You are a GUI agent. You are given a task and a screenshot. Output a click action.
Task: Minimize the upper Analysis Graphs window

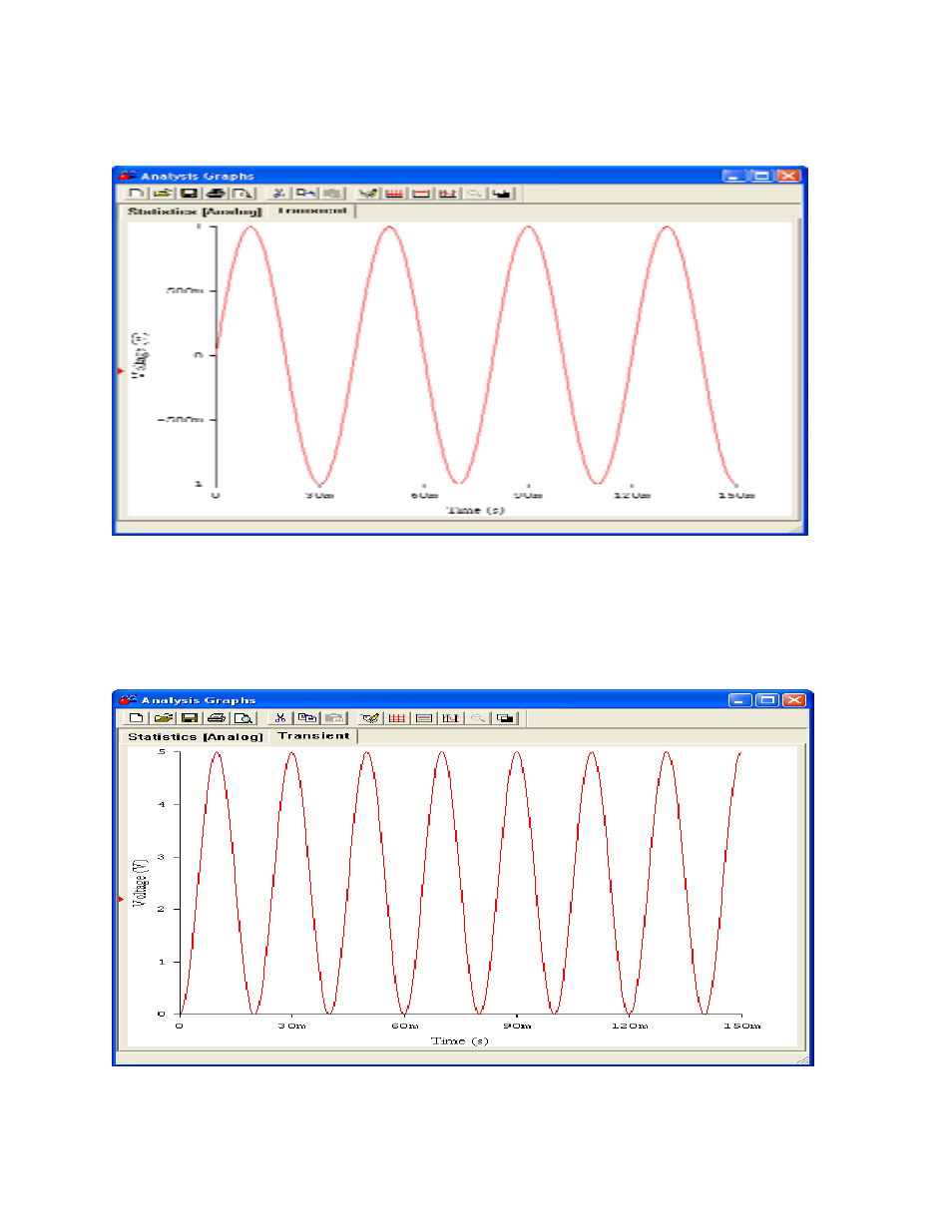pyautogui.click(x=733, y=176)
